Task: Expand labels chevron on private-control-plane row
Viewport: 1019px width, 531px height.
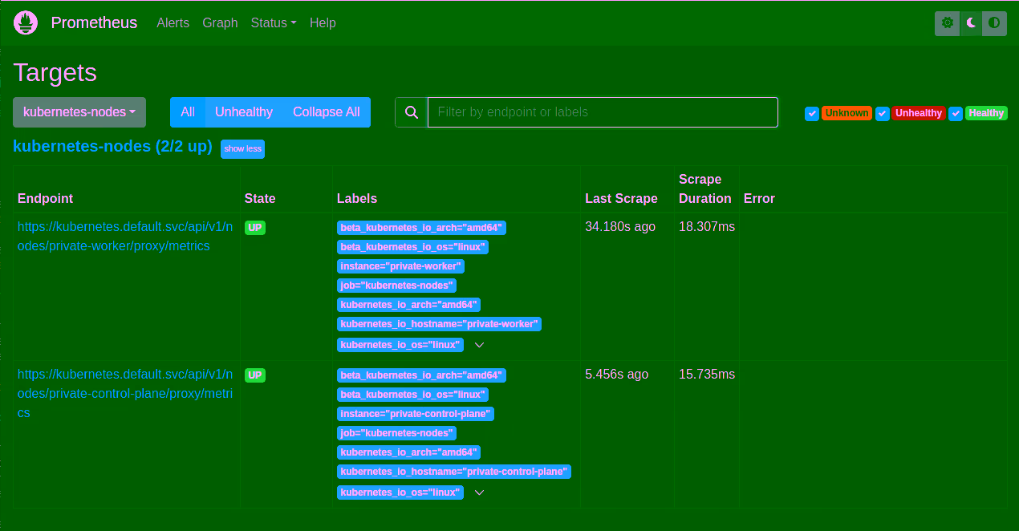Action: pyautogui.click(x=479, y=492)
